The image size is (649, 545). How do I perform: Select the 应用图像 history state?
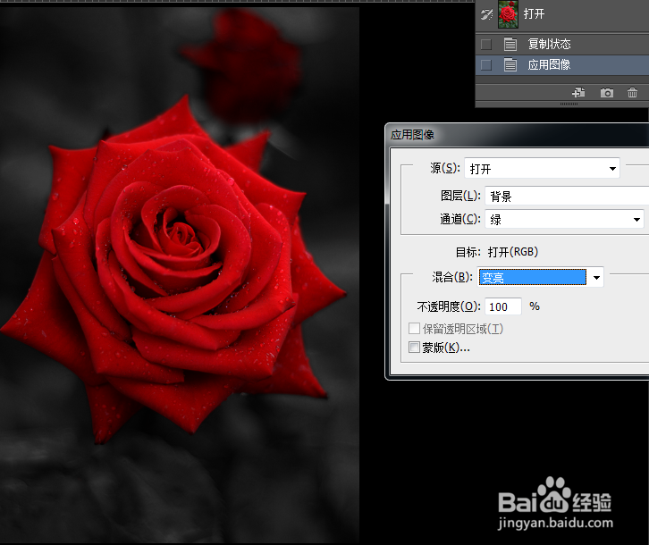(x=562, y=65)
